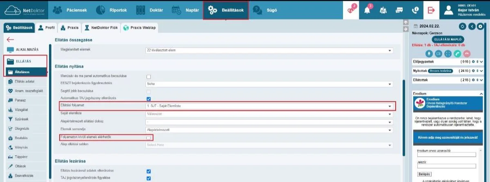The height and width of the screenshot is (182, 490).
Task: Expand the Előjegyzettek list
Action: pos(482,62)
